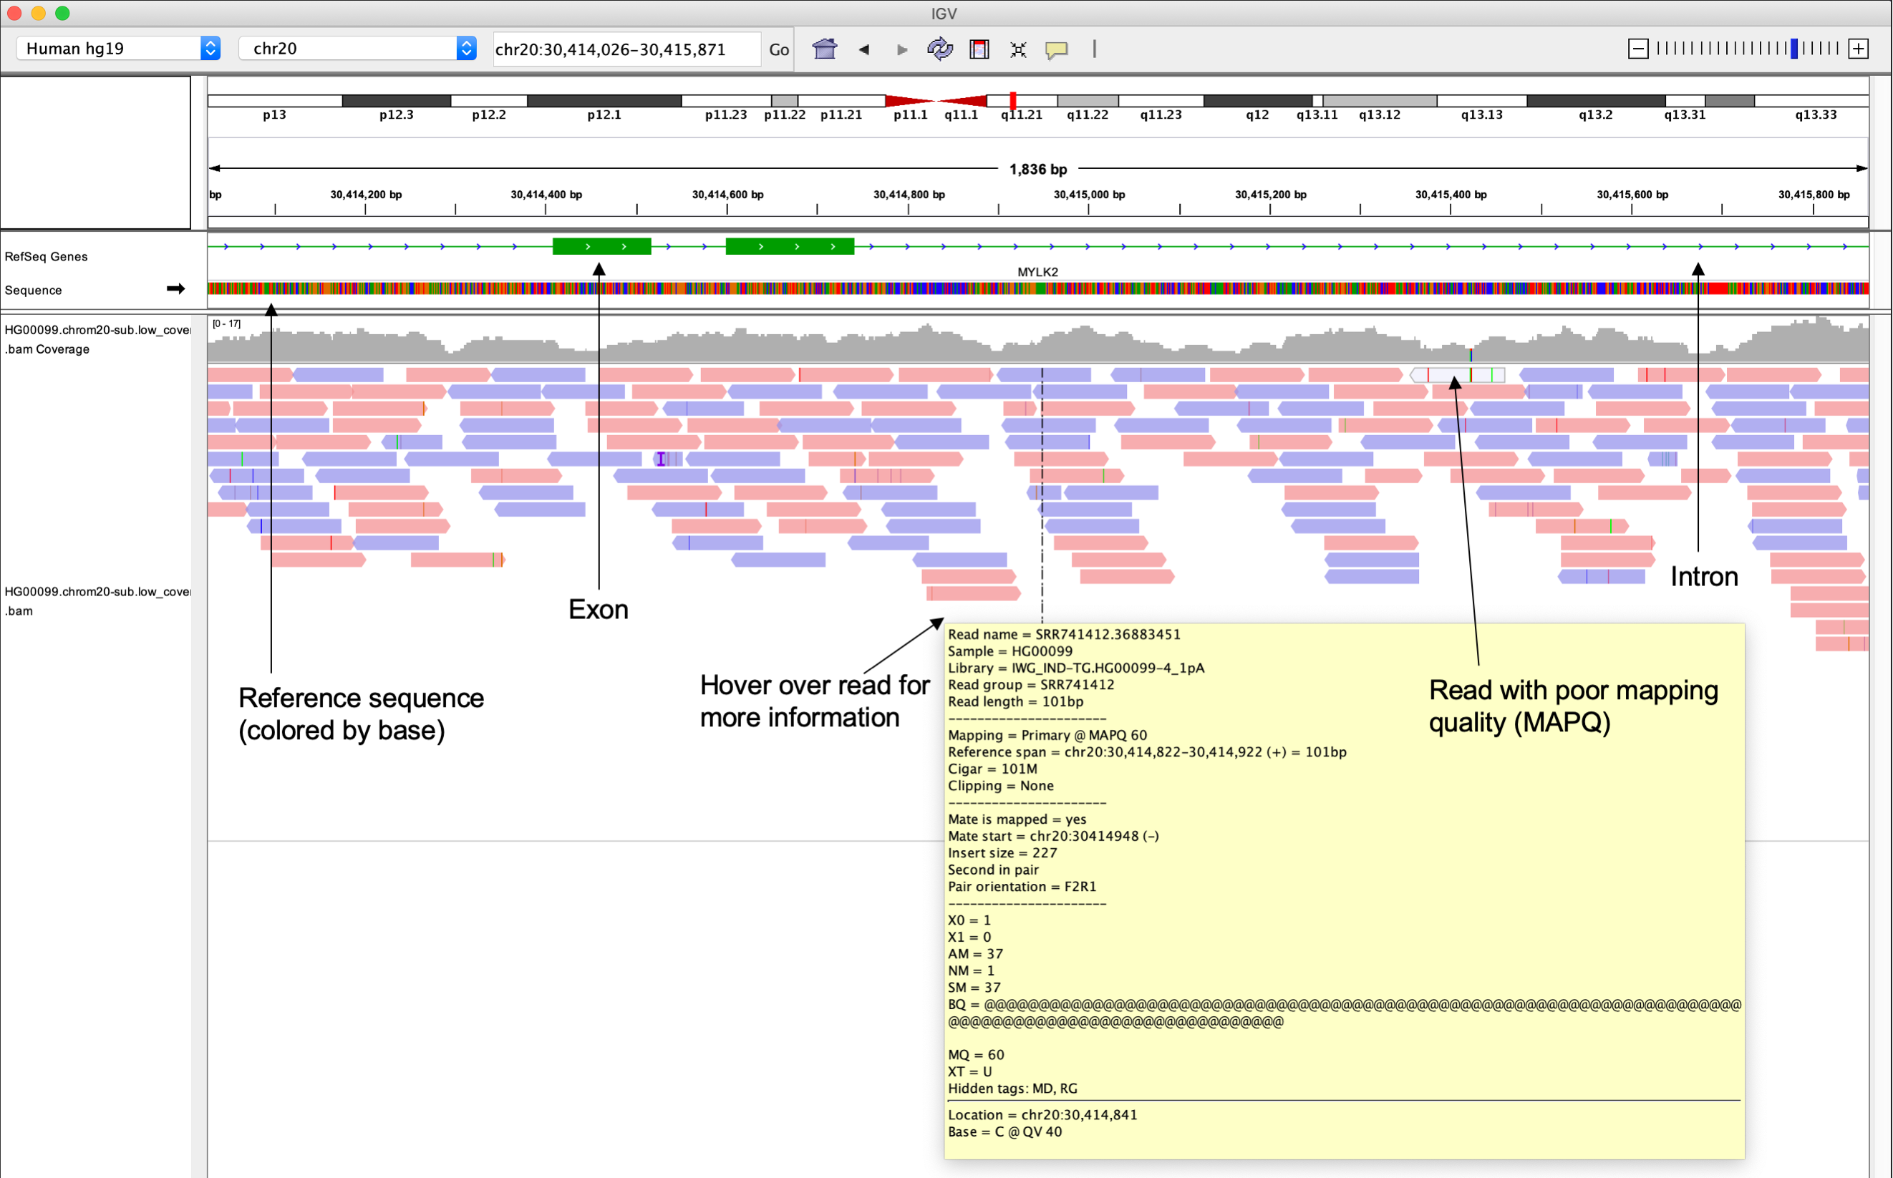
Task: Click the Sequence track strand arrow
Action: tap(175, 289)
